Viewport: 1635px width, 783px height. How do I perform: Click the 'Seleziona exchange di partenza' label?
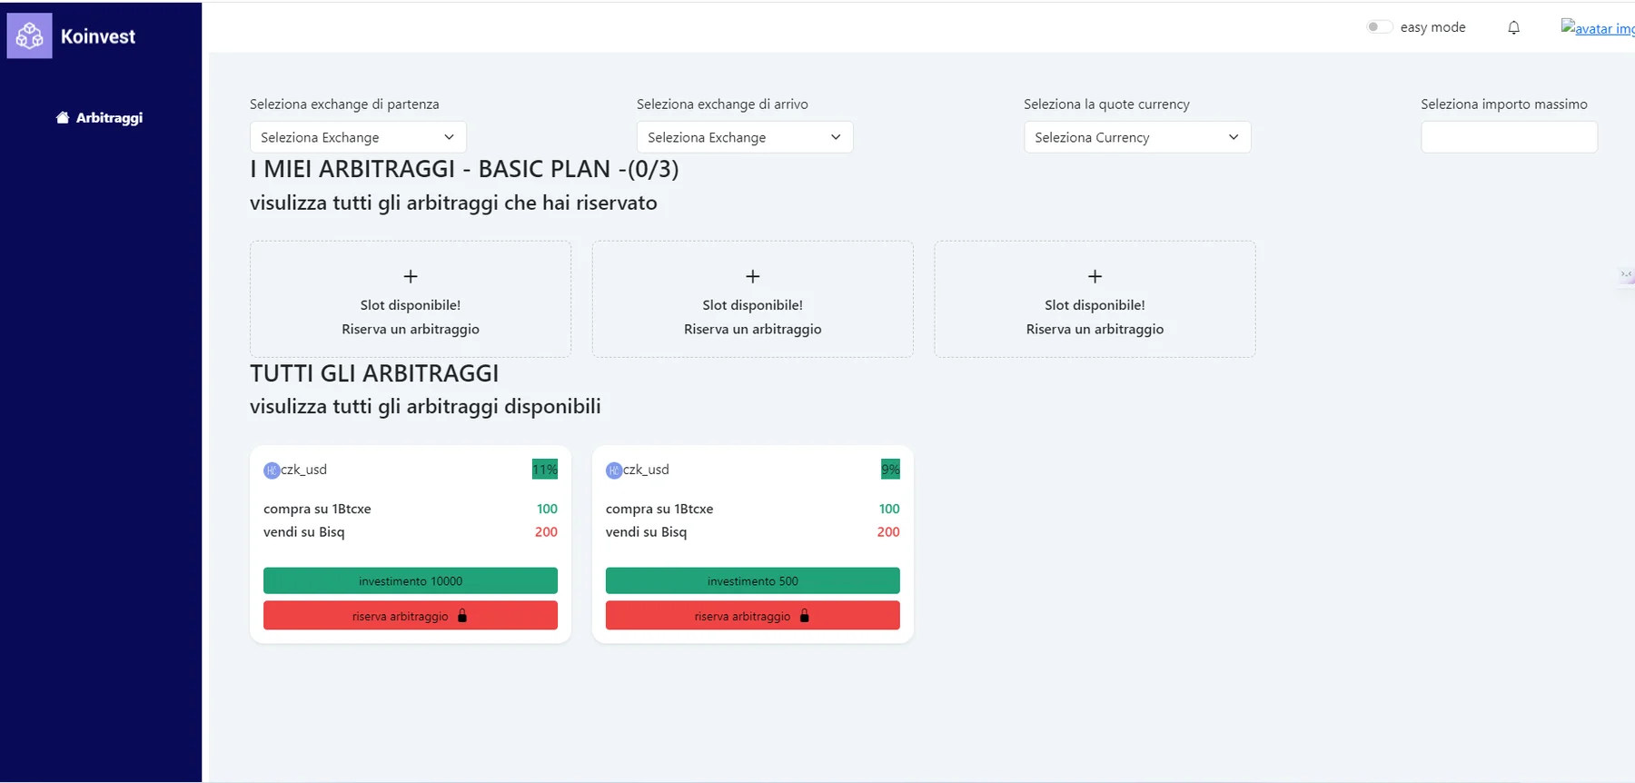(x=344, y=104)
